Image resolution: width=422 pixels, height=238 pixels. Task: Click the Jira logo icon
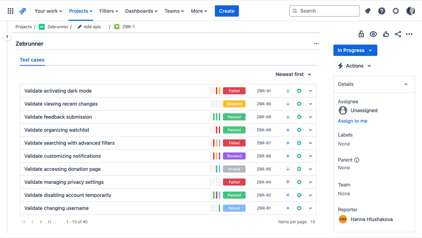(x=23, y=11)
